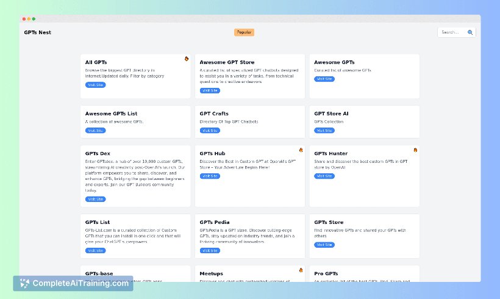Click the red window close dot
Image resolution: width=500 pixels, height=299 pixels.
coord(24,19)
